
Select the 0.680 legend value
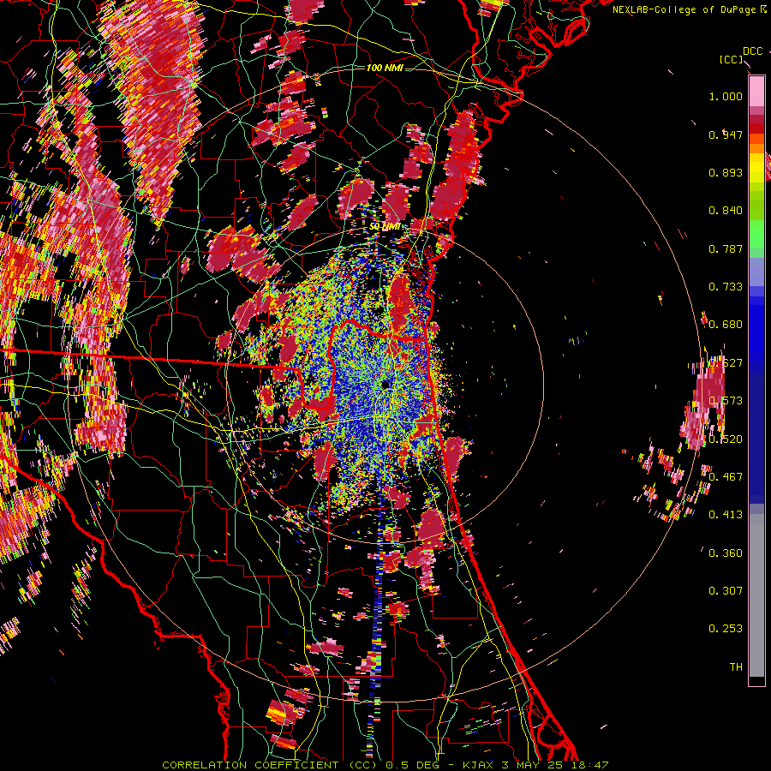(x=726, y=325)
